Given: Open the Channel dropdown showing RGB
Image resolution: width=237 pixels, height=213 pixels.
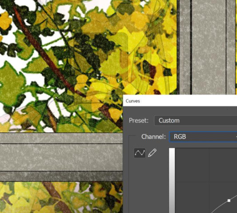Looking at the screenshot, I should (x=203, y=137).
